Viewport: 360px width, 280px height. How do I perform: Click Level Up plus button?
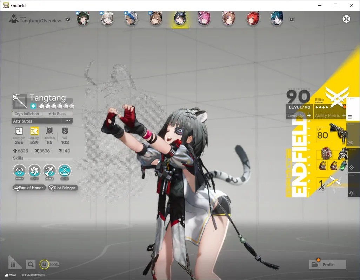309,115
